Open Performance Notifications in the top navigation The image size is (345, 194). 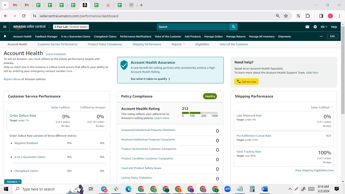(136, 36)
